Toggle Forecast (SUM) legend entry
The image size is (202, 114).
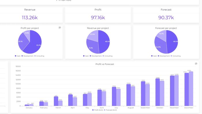coord(111,110)
